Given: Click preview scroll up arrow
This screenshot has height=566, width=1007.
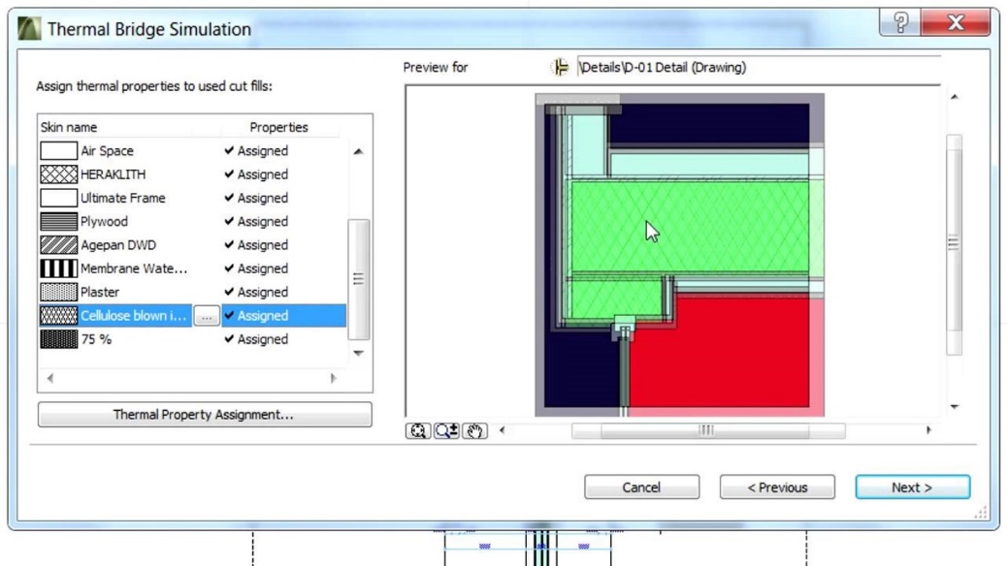Looking at the screenshot, I should 955,97.
